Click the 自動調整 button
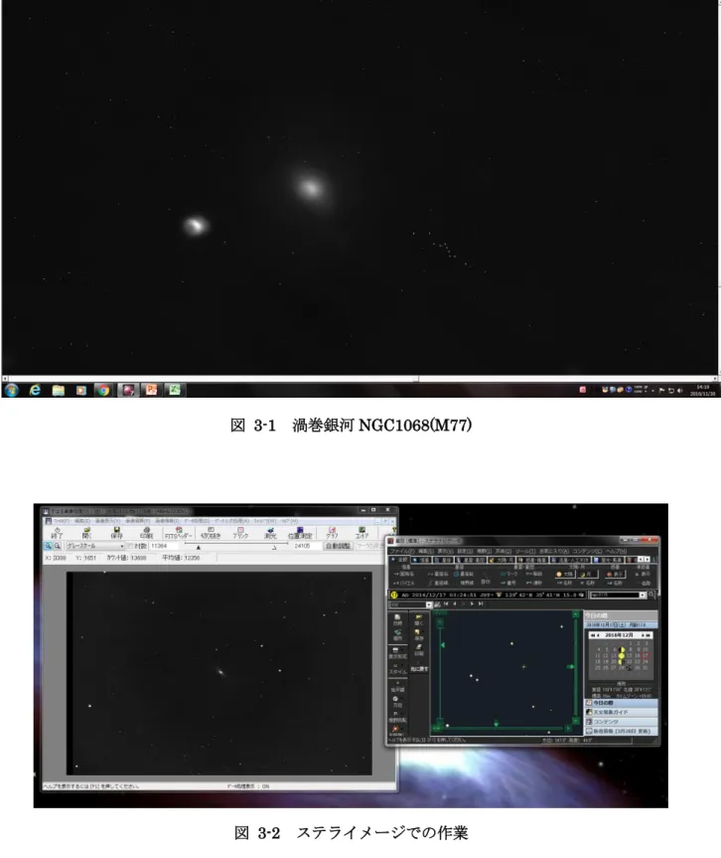 [338, 546]
